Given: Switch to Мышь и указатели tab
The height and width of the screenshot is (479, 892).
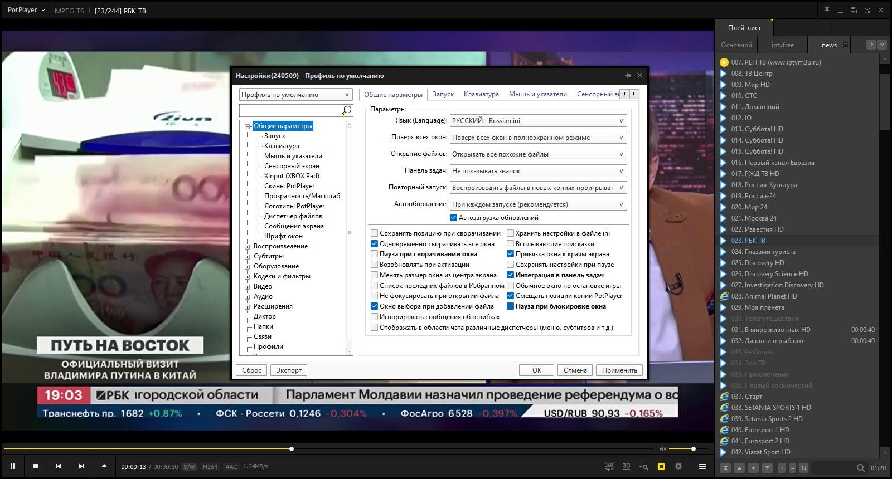Looking at the screenshot, I should tap(537, 94).
